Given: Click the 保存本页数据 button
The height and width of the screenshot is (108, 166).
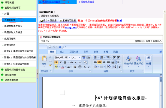Looking at the screenshot, I should pyautogui.click(x=49, y=21).
